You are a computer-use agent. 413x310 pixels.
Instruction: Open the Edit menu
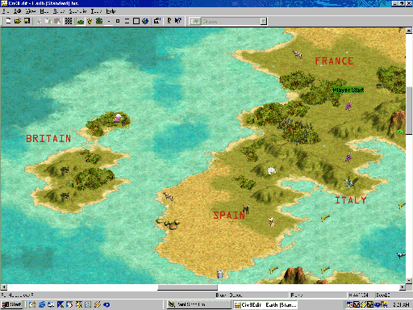pyautogui.click(x=17, y=11)
